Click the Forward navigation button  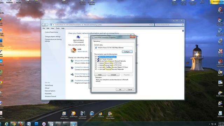point(47,25)
